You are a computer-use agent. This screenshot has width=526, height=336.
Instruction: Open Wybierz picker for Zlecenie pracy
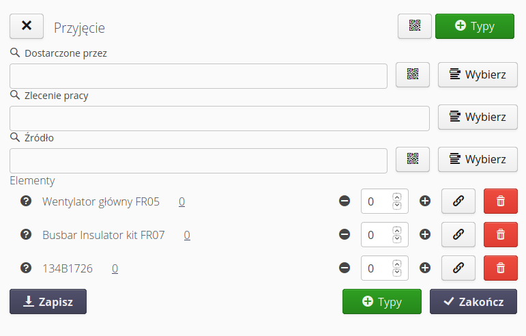478,117
